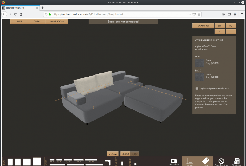This screenshot has height=166, width=246.
Task: Click the browser forward arrow
Action: tap(10, 14)
